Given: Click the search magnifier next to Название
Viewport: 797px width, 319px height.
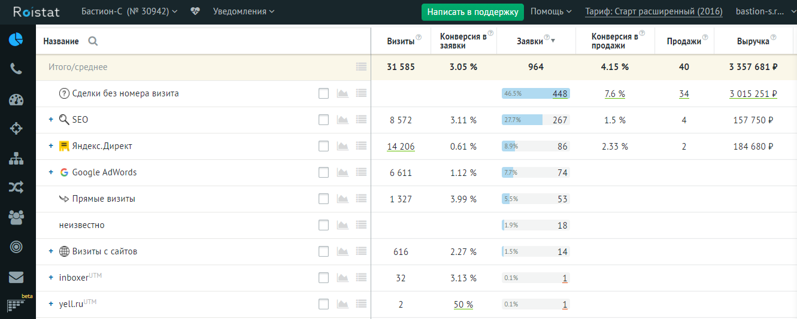Looking at the screenshot, I should pyautogui.click(x=93, y=41).
